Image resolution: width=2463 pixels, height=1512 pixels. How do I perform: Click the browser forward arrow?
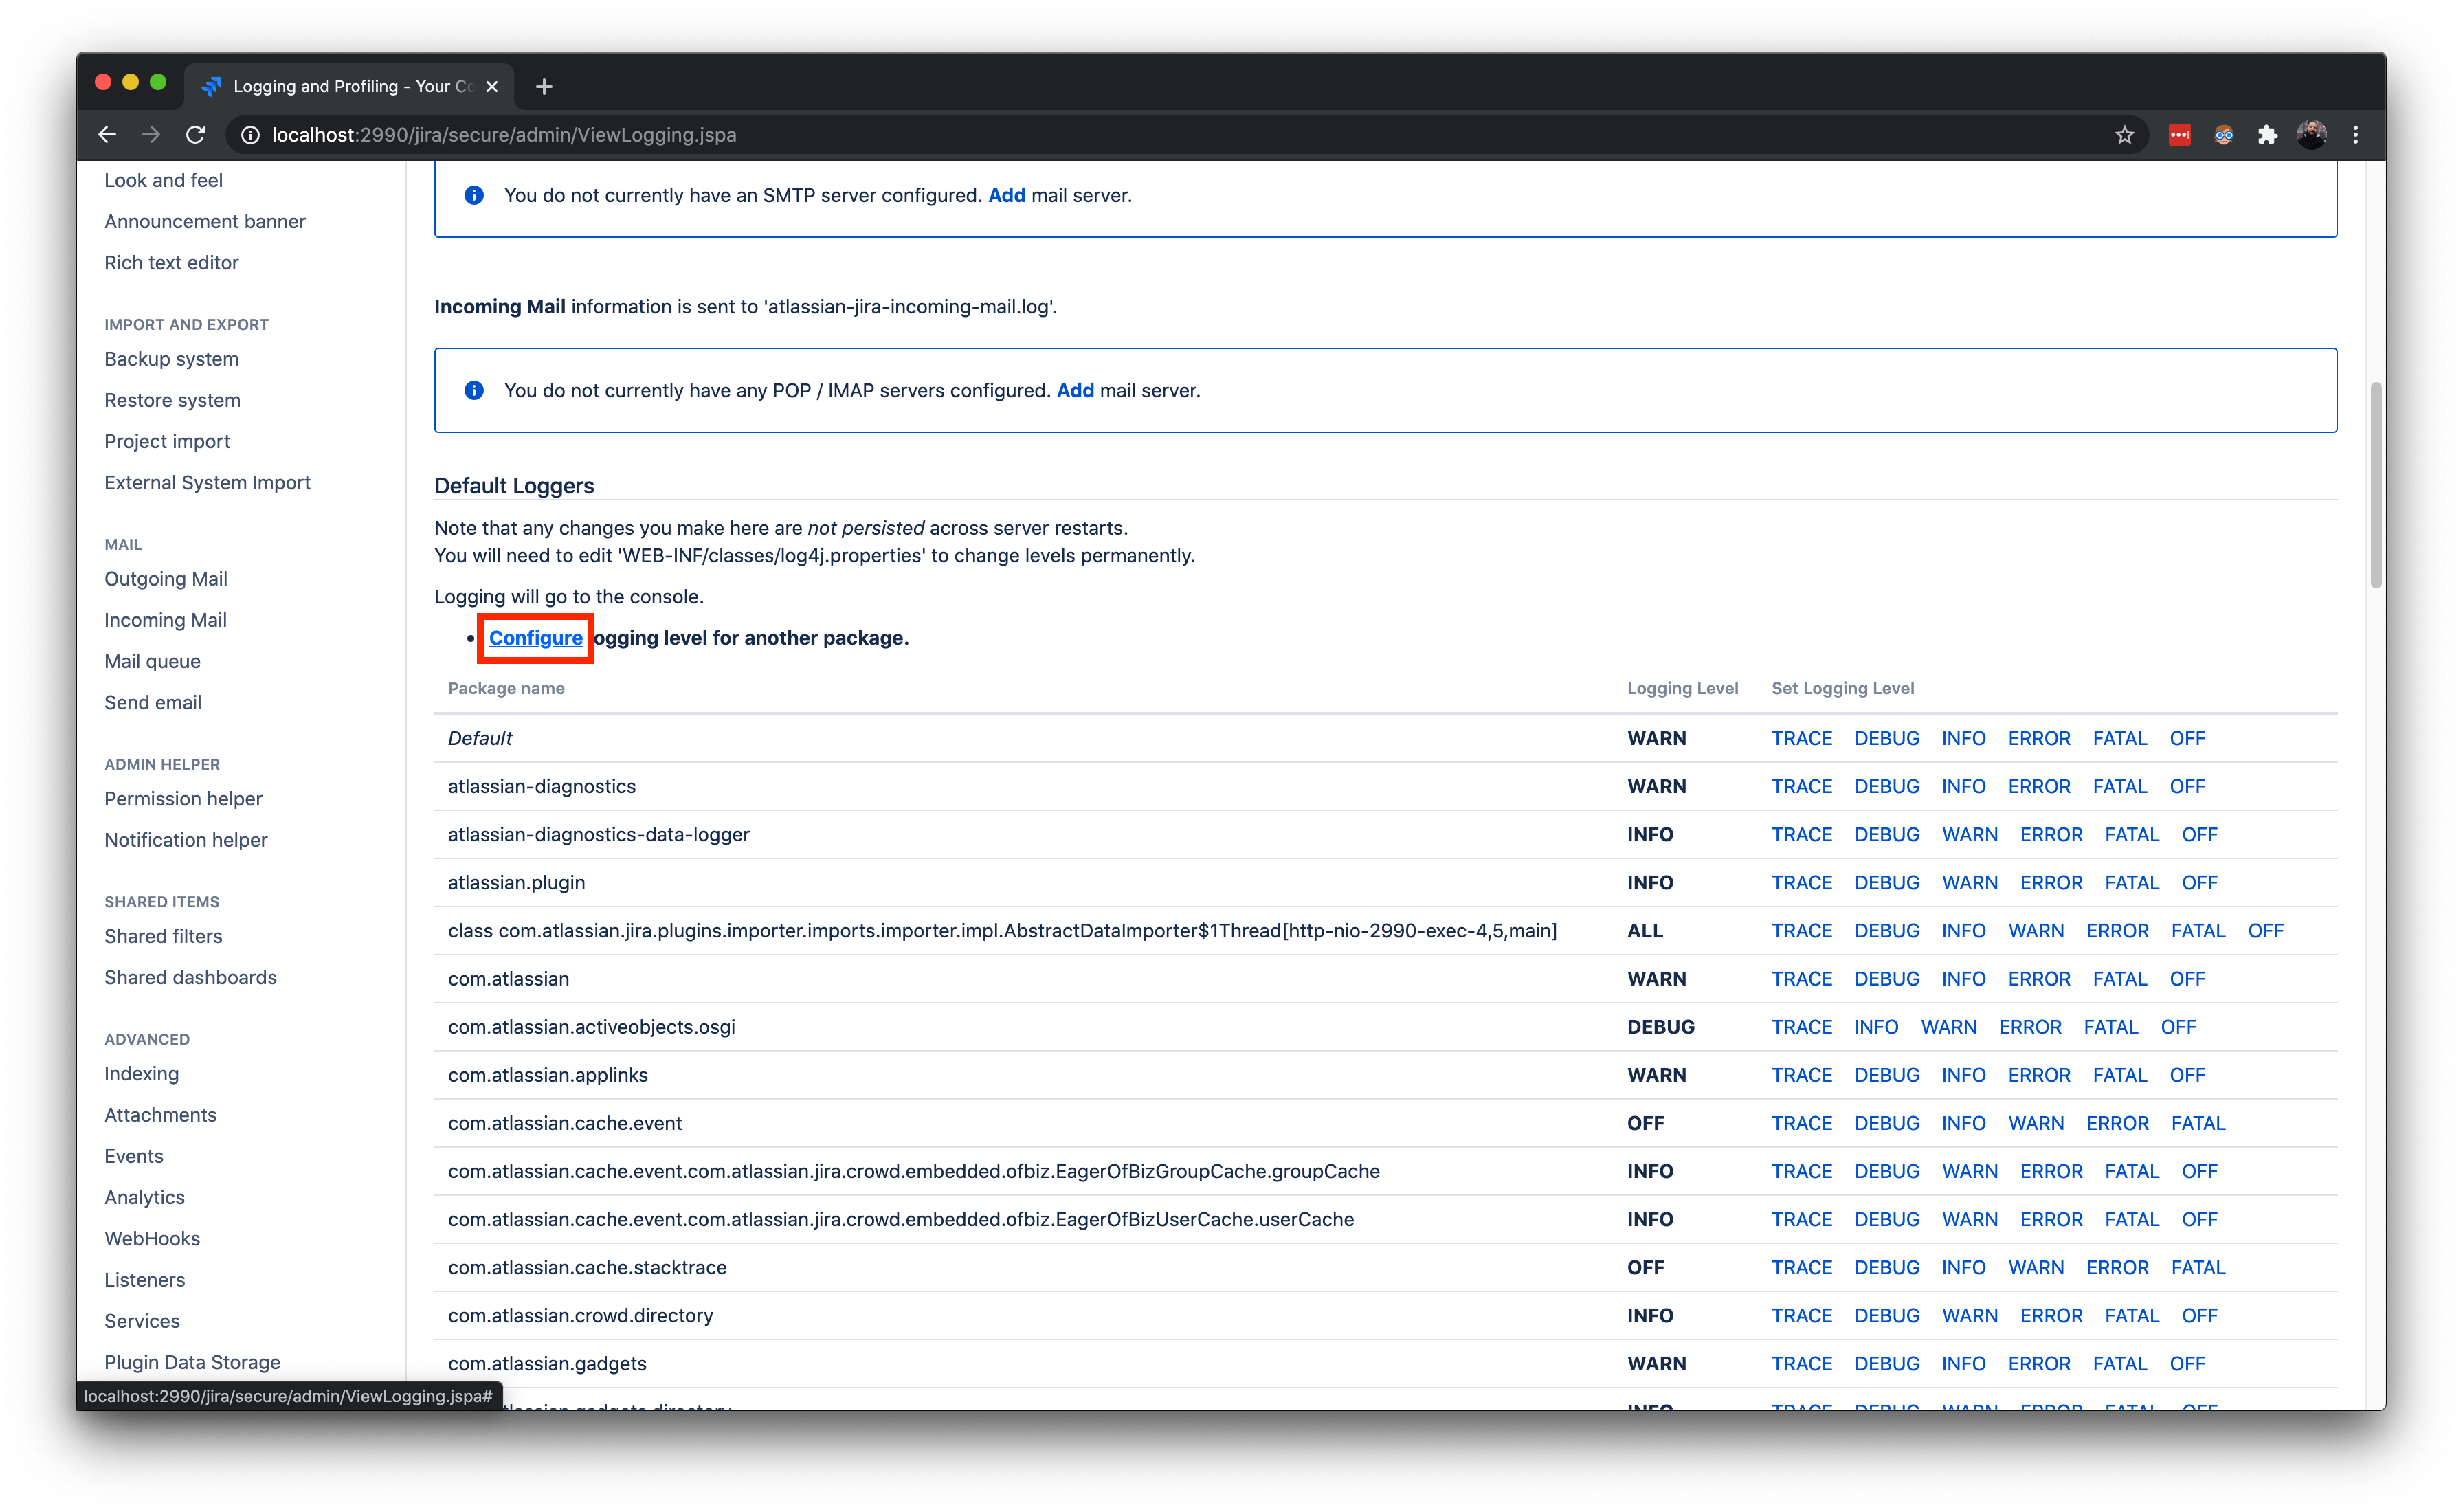click(x=151, y=135)
